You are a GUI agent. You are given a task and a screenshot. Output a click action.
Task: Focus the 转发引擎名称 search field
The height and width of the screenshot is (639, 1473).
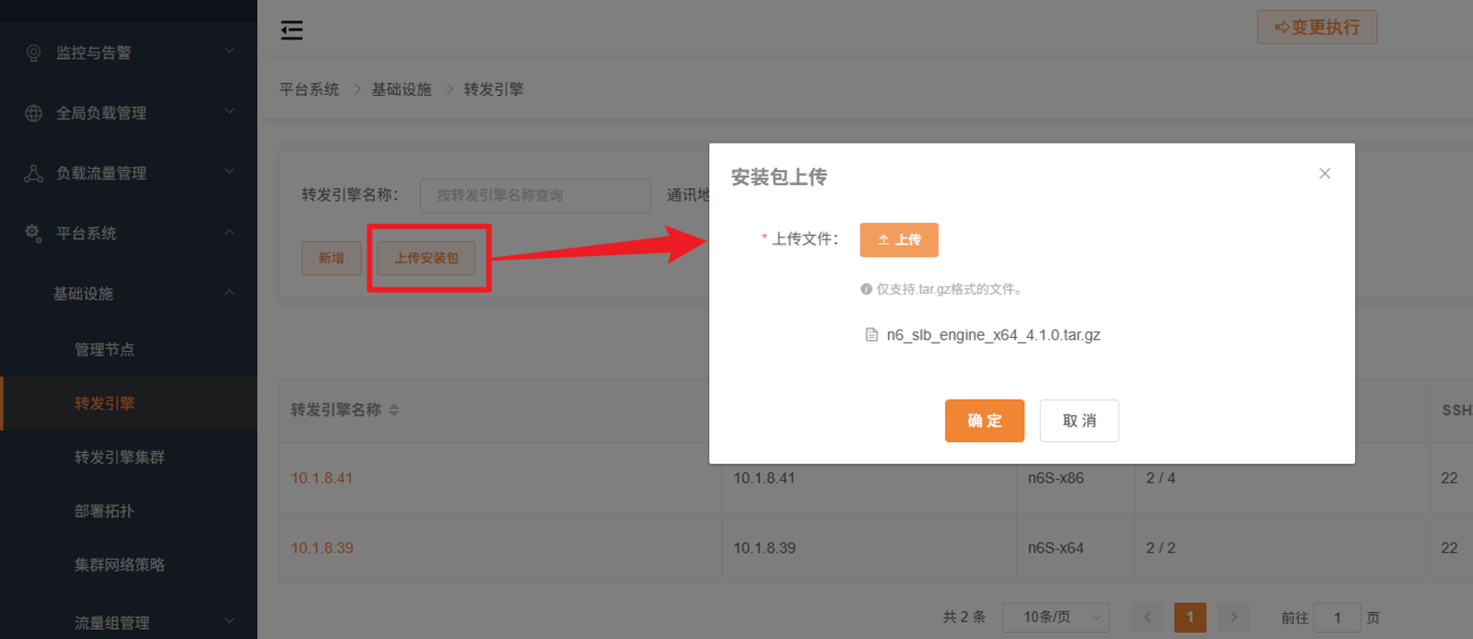click(x=535, y=195)
